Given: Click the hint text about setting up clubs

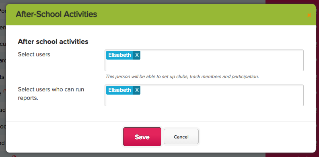Looking at the screenshot, I should tap(182, 77).
